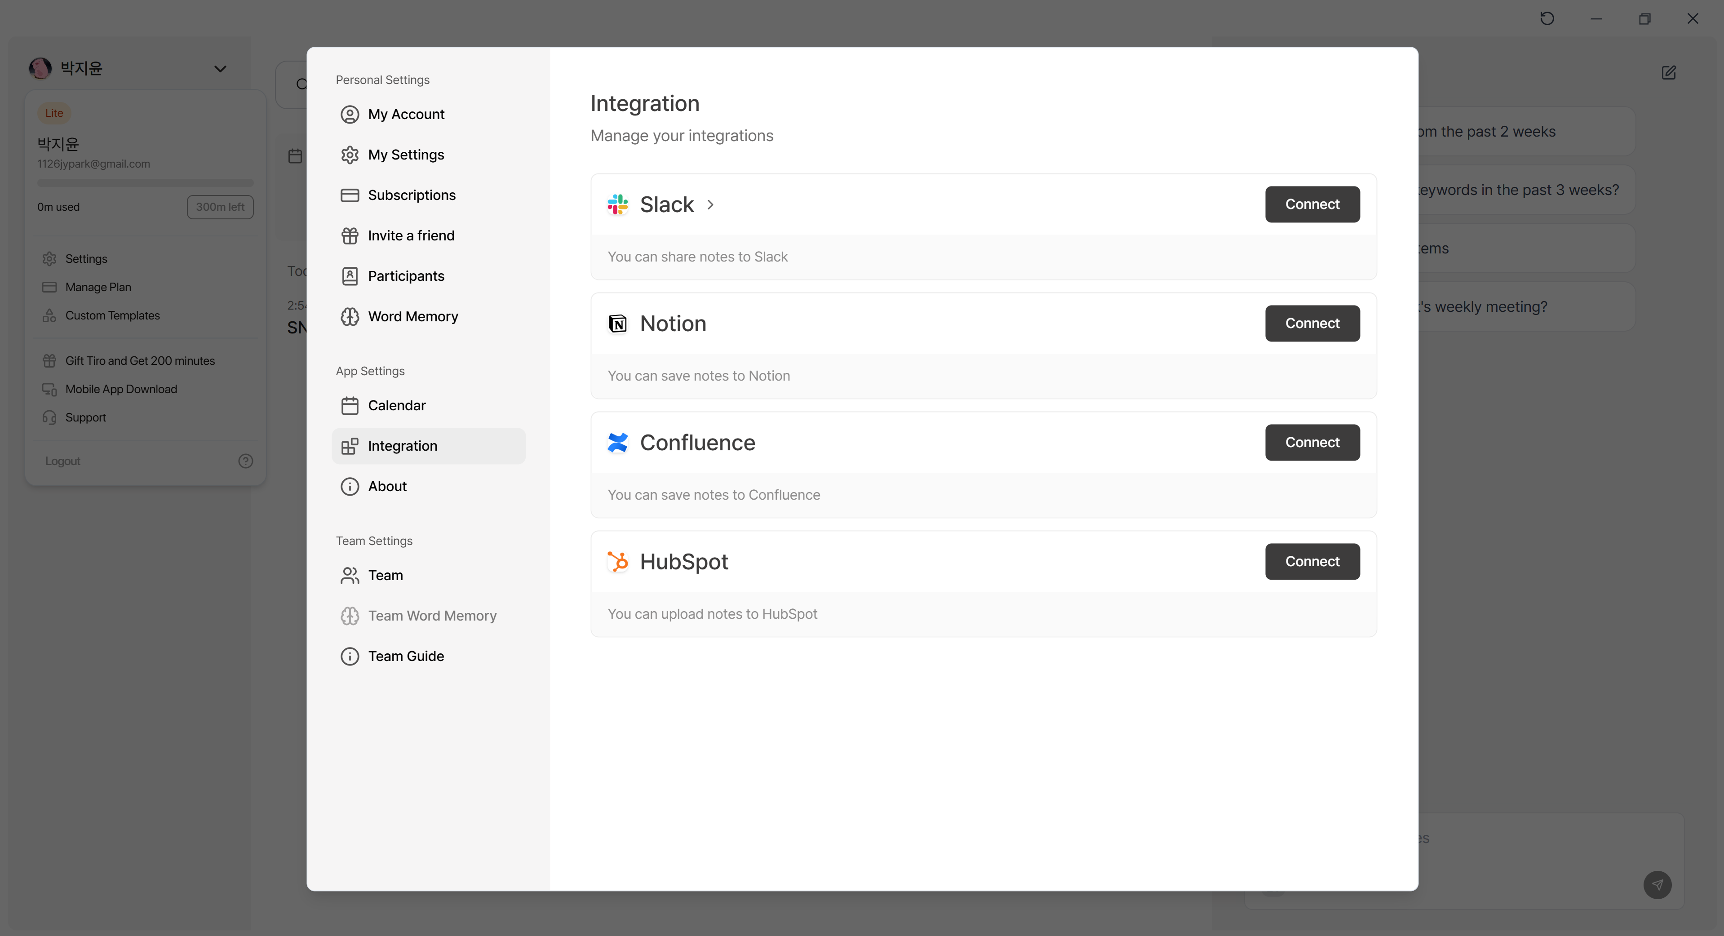Open the Word Memory settings
The height and width of the screenshot is (936, 1724).
[412, 317]
